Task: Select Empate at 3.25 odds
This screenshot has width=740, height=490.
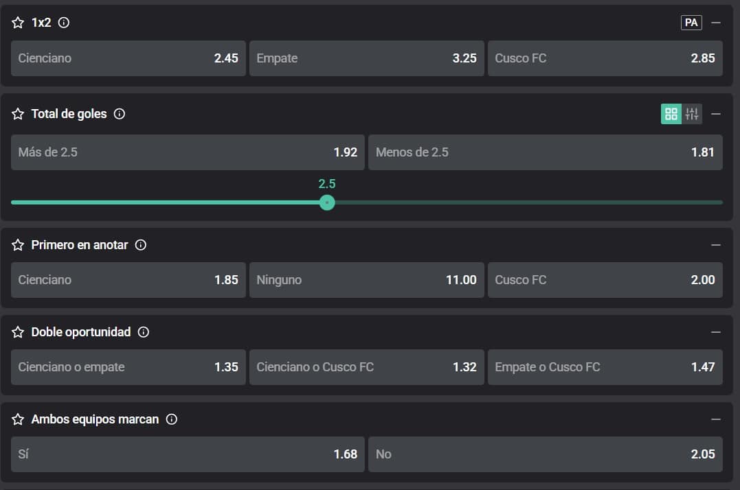Action: tap(366, 58)
